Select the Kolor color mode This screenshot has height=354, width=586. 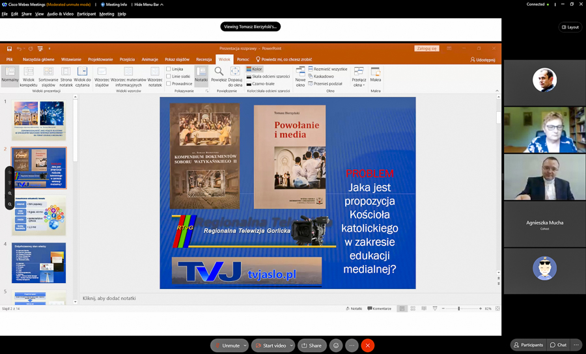pos(254,69)
